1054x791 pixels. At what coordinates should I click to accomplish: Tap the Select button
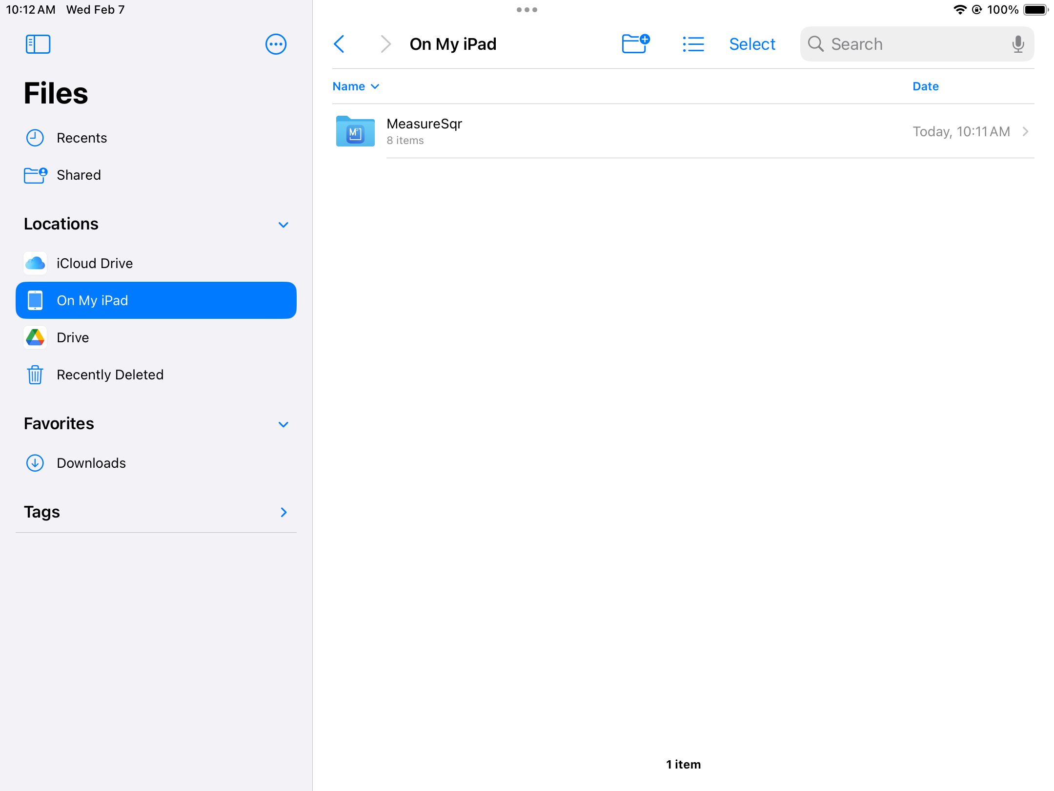point(752,44)
